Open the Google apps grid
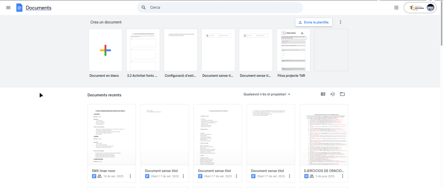443x189 pixels. point(396,8)
